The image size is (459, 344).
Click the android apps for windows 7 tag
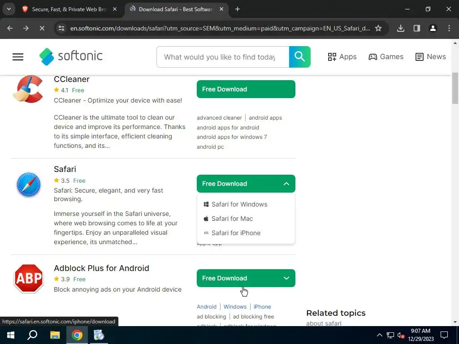tap(232, 137)
